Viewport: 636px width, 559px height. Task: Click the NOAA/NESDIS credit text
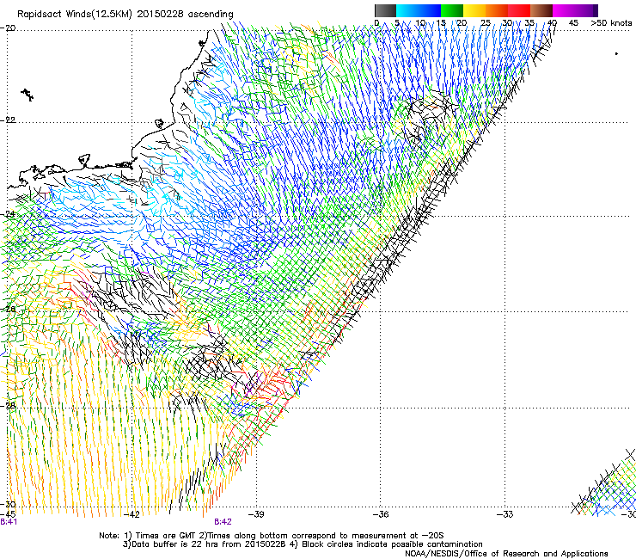click(x=506, y=554)
